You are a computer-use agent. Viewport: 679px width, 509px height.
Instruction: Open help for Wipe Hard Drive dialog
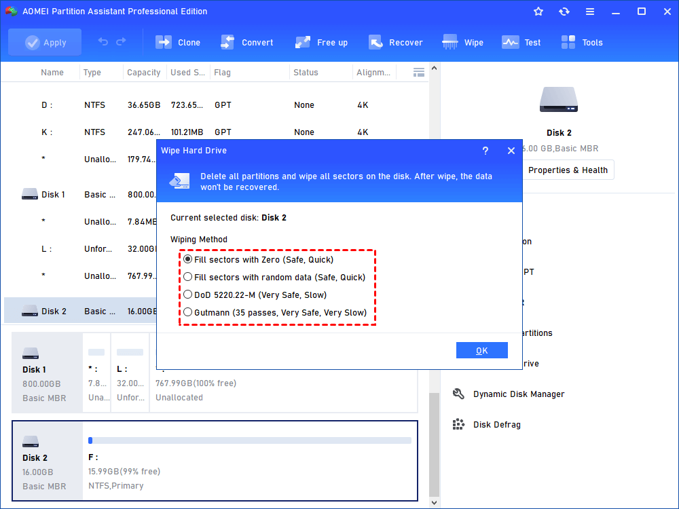[485, 151]
